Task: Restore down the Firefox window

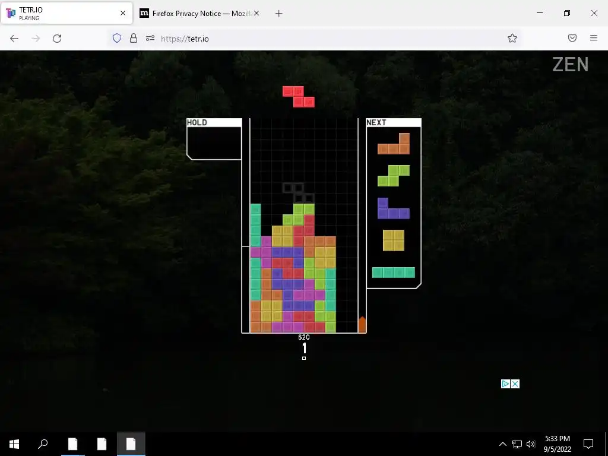Action: pos(567,13)
